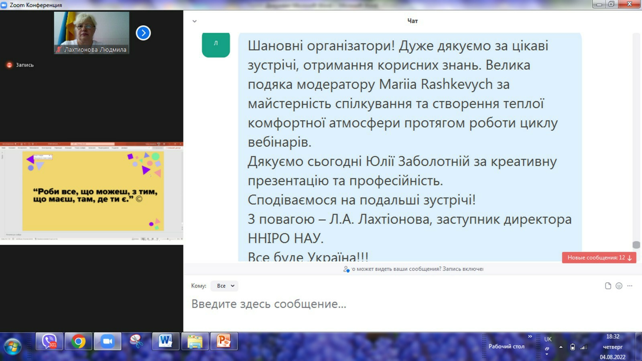Screen dimensions: 642x361
Task: Show hidden system tray icons arrow
Action: pyautogui.click(x=561, y=347)
